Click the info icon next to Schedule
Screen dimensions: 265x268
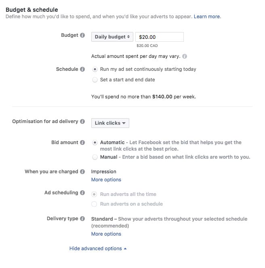coord(83,69)
